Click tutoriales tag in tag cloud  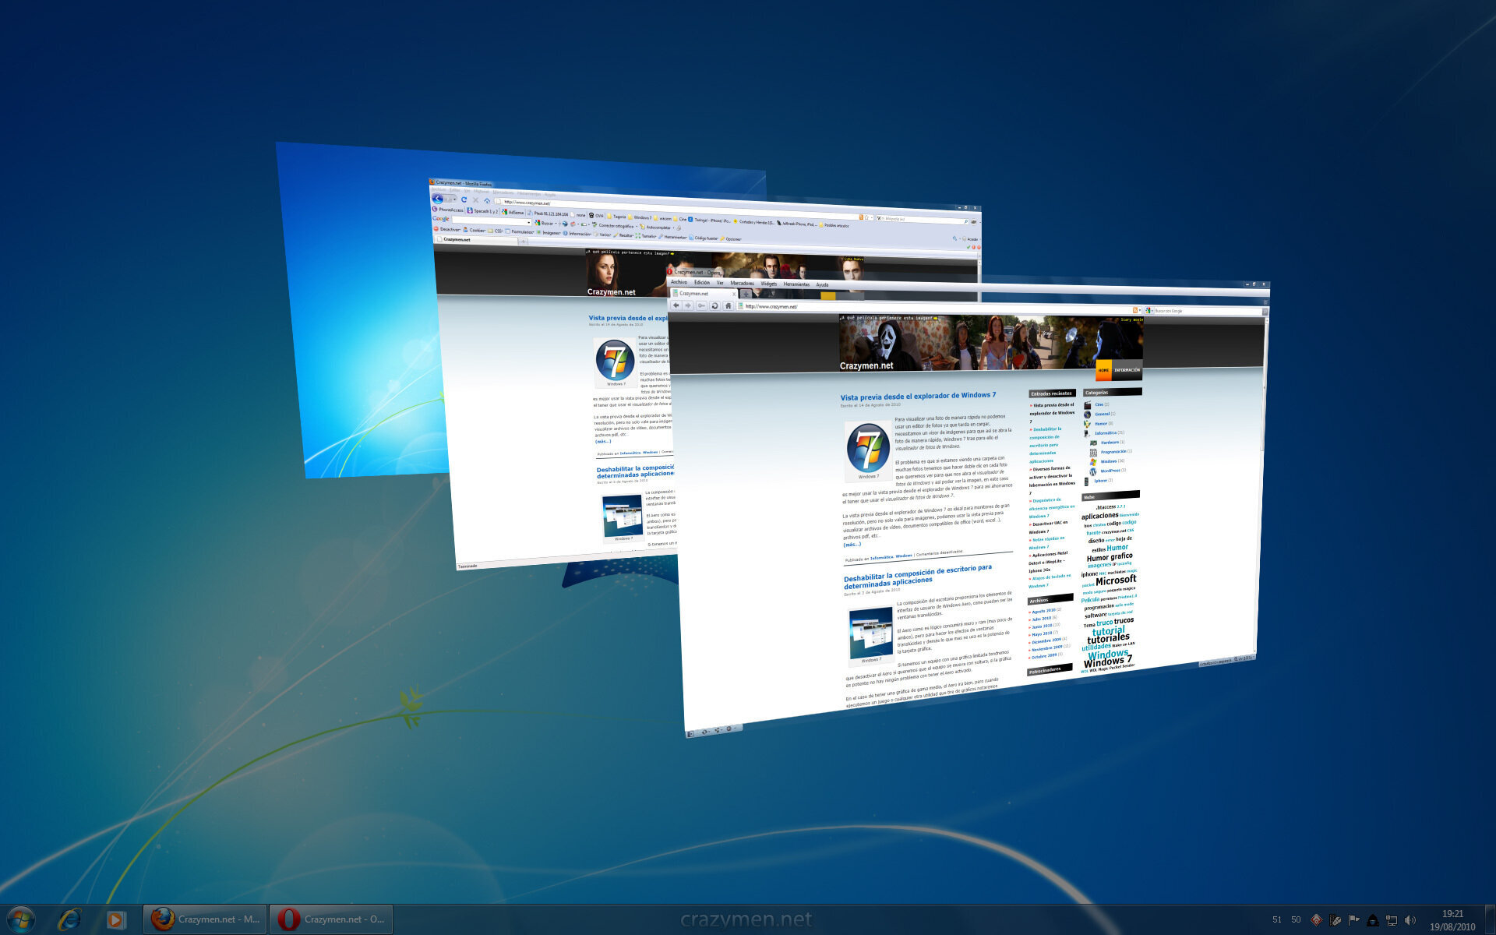(1108, 639)
